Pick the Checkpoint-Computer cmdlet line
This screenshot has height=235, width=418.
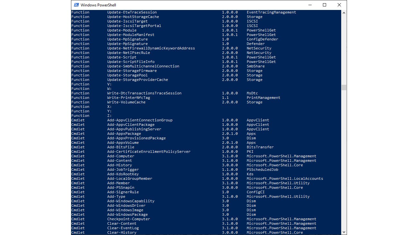[x=129, y=219]
